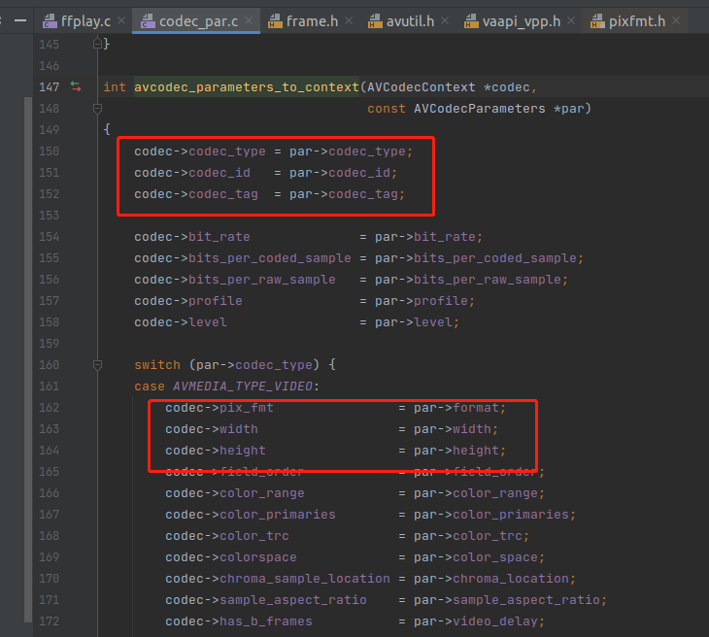Viewport: 709px width, 637px height.
Task: Collapse the switch block at line 160
Action: [x=97, y=365]
